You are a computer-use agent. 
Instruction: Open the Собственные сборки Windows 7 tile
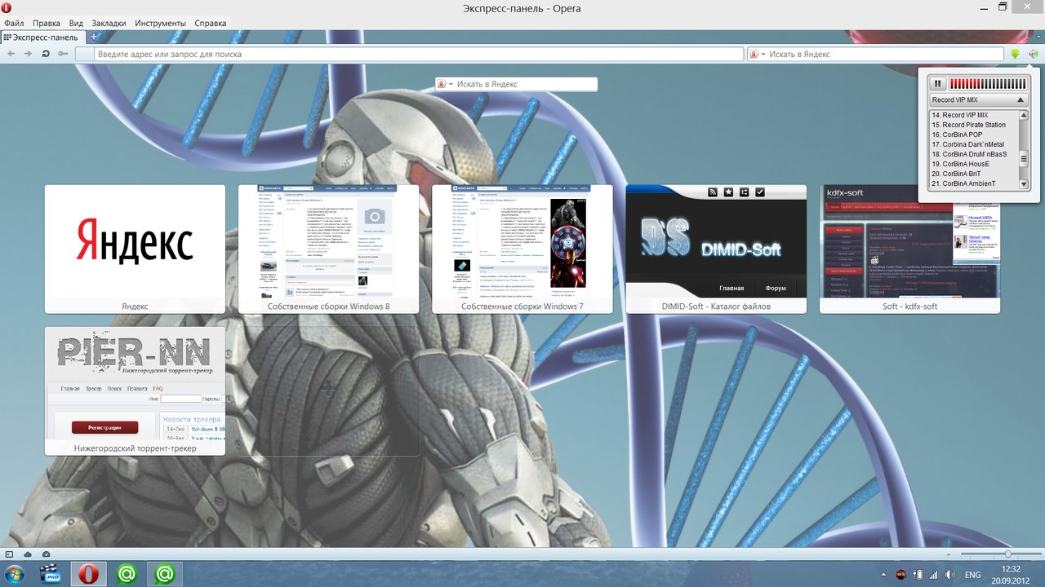click(x=522, y=249)
